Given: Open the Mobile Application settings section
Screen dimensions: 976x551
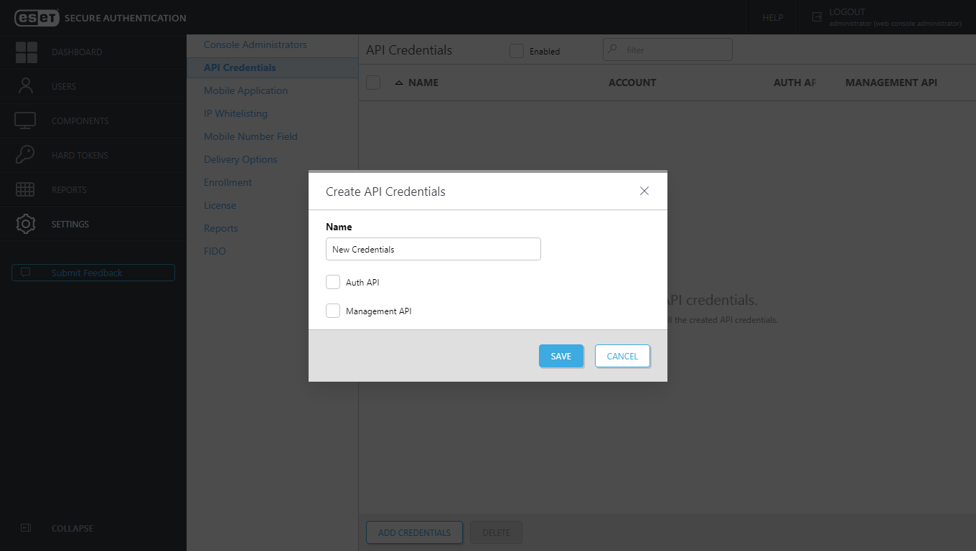Looking at the screenshot, I should [x=245, y=90].
